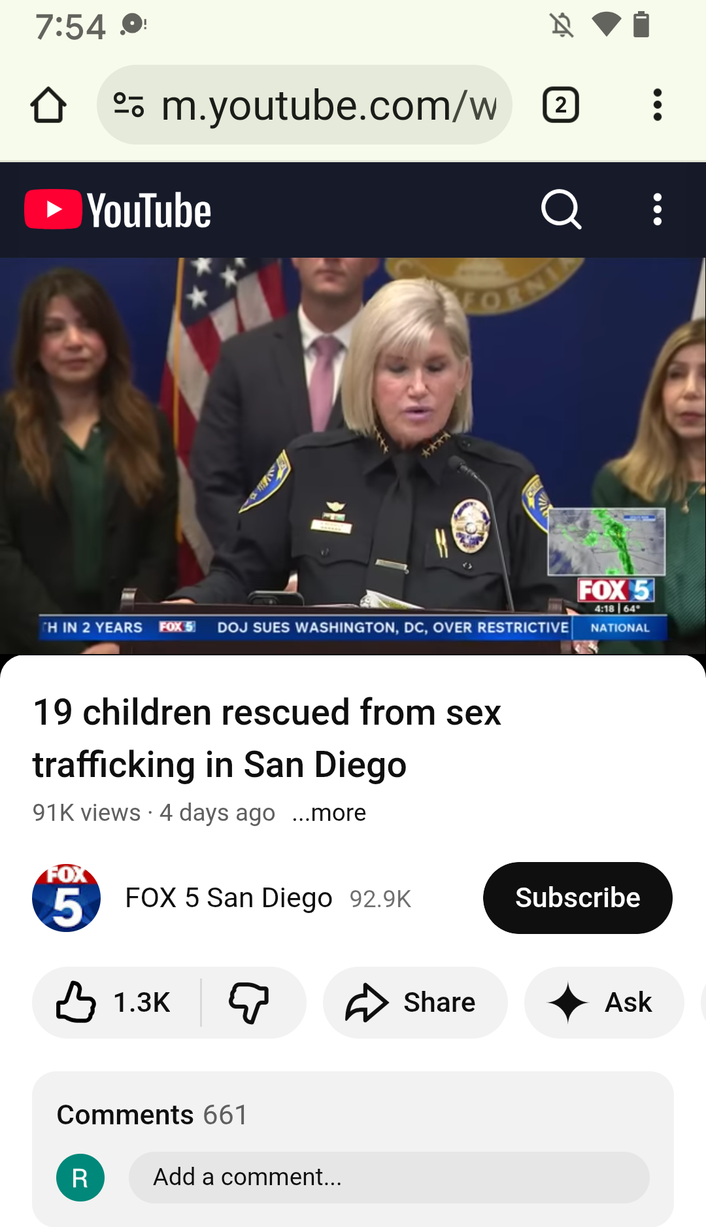Screen dimensions: 706x1227
Task: Tap the Chrome home icon
Action: [48, 105]
